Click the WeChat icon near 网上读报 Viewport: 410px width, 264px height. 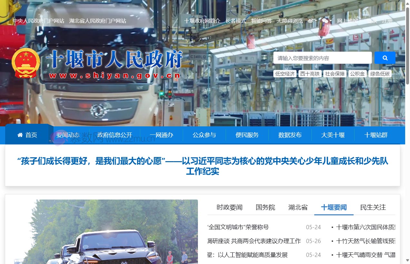tap(325, 21)
